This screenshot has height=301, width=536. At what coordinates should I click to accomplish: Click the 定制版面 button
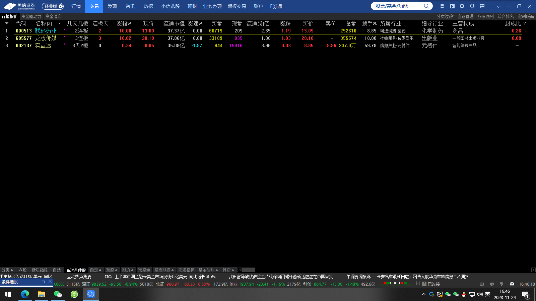click(526, 16)
